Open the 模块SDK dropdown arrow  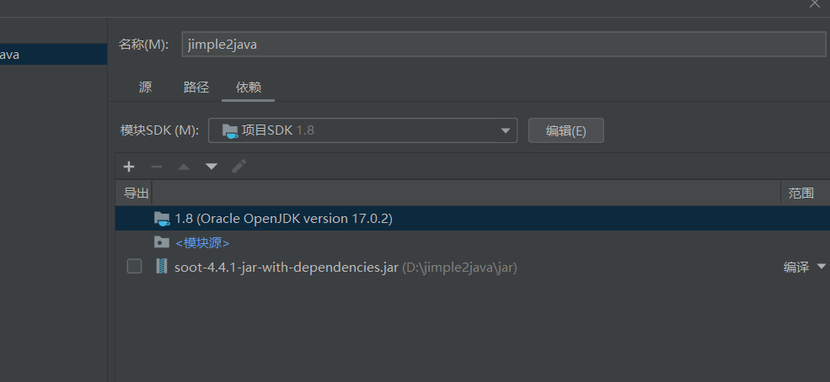pos(506,130)
